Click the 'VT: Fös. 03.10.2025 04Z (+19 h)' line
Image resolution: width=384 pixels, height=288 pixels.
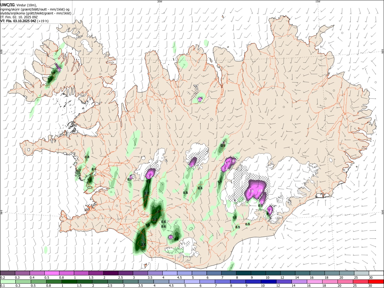24,21
